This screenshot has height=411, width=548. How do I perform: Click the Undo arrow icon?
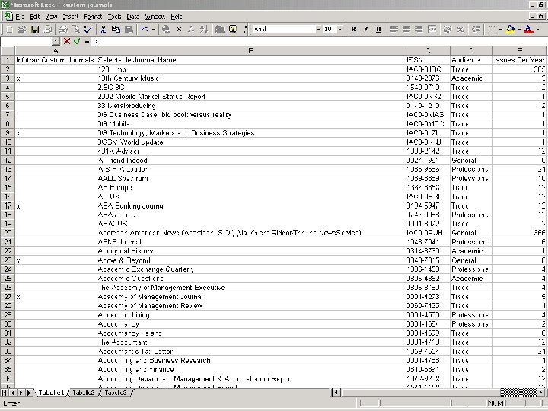(x=145, y=30)
